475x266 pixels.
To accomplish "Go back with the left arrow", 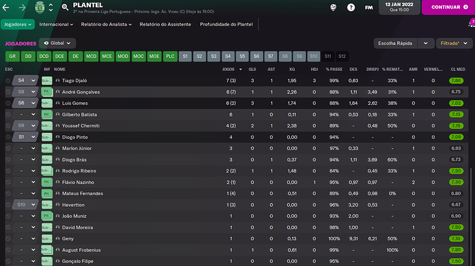I will pyautogui.click(x=6, y=8).
